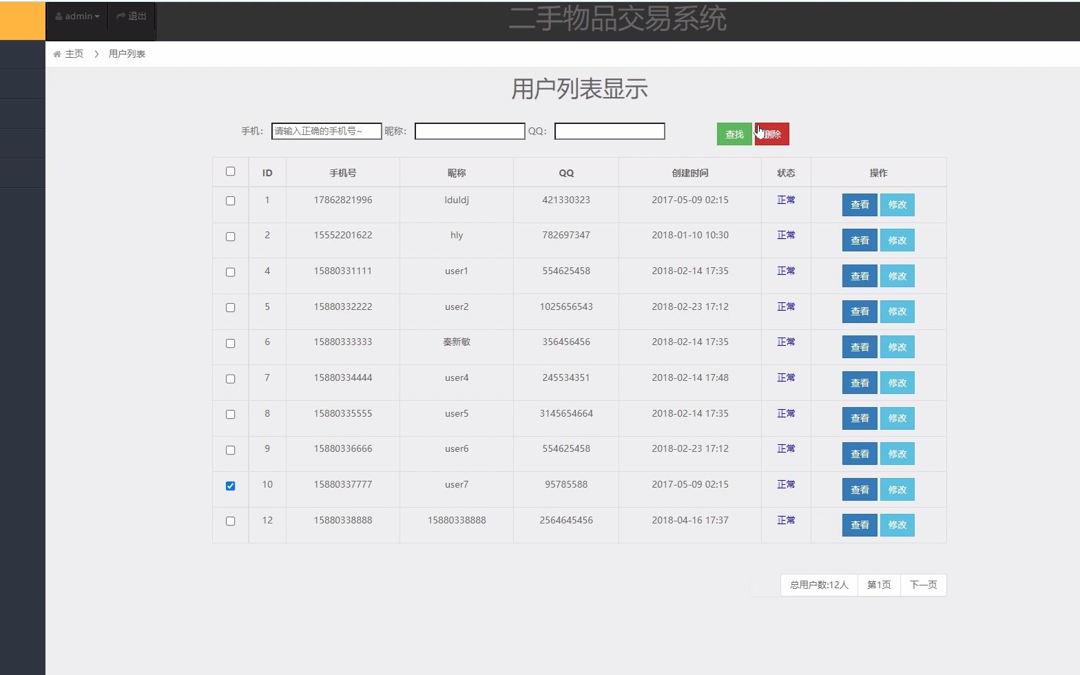The image size is (1080, 675).
Task: Click 查看 for user6
Action: (860, 454)
